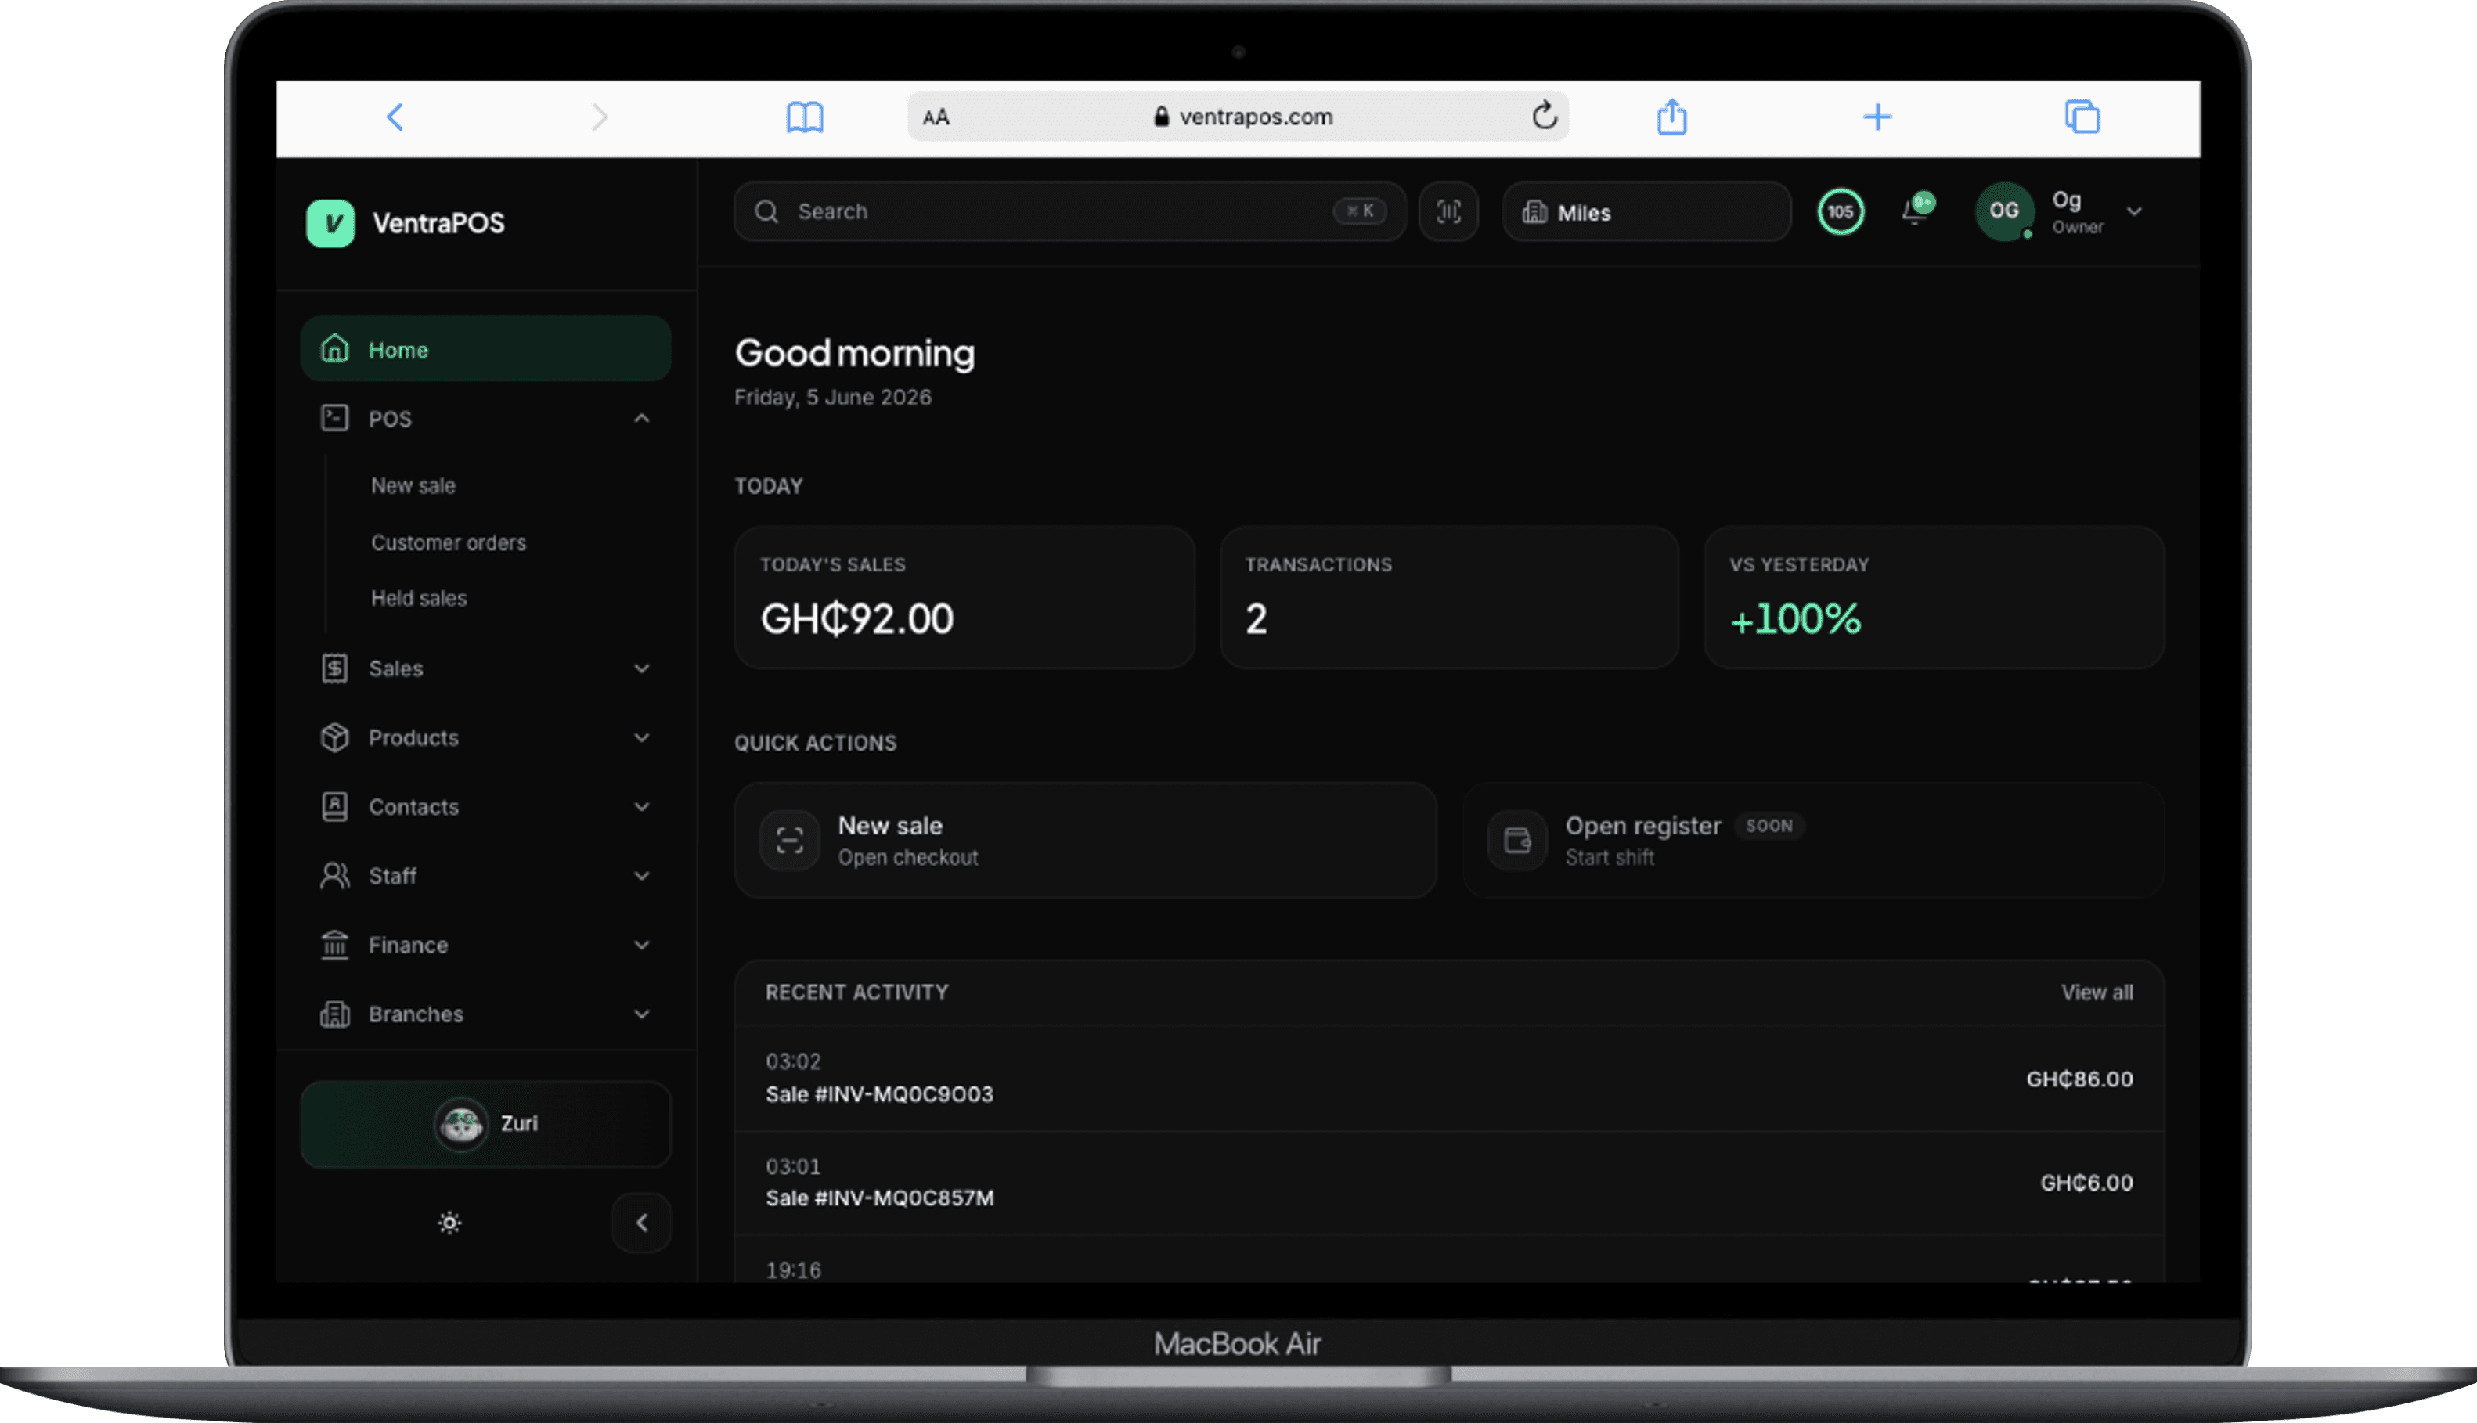Expand the Og Owner account dropdown chevron

2134,211
